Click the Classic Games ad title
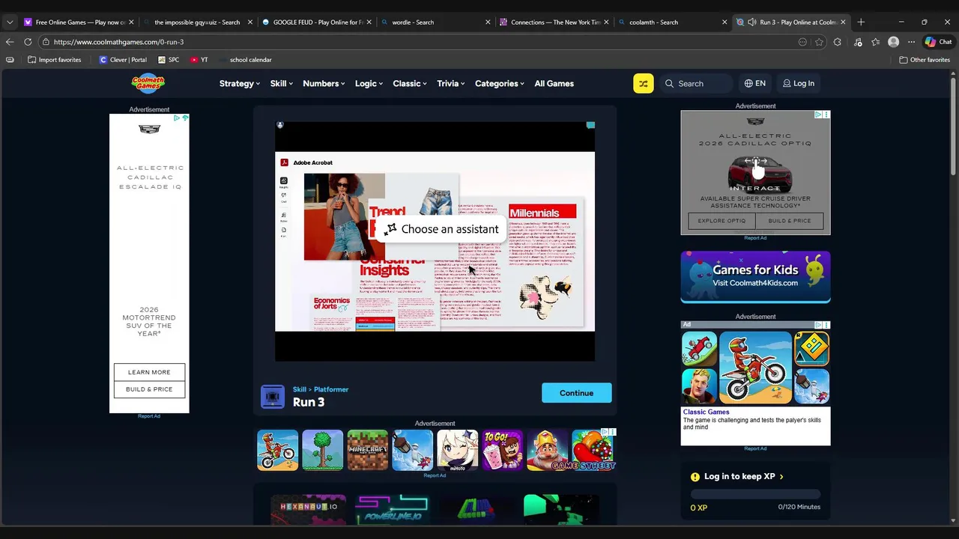 coord(706,412)
